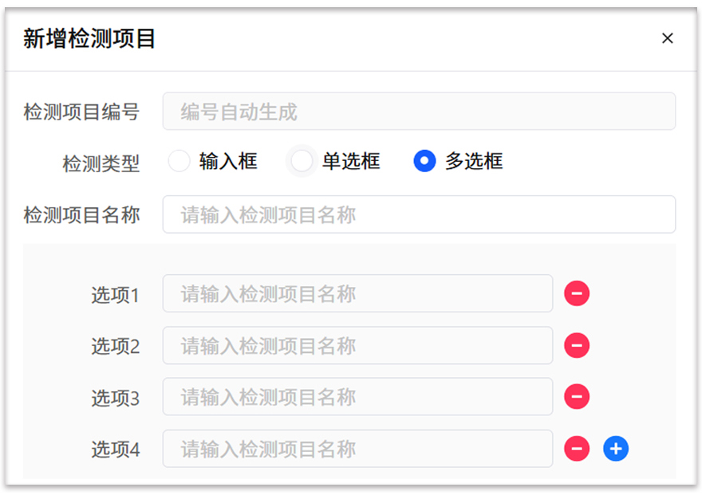702x499 pixels.
Task: Remove 选项3 with its red minus icon
Action: point(577,397)
